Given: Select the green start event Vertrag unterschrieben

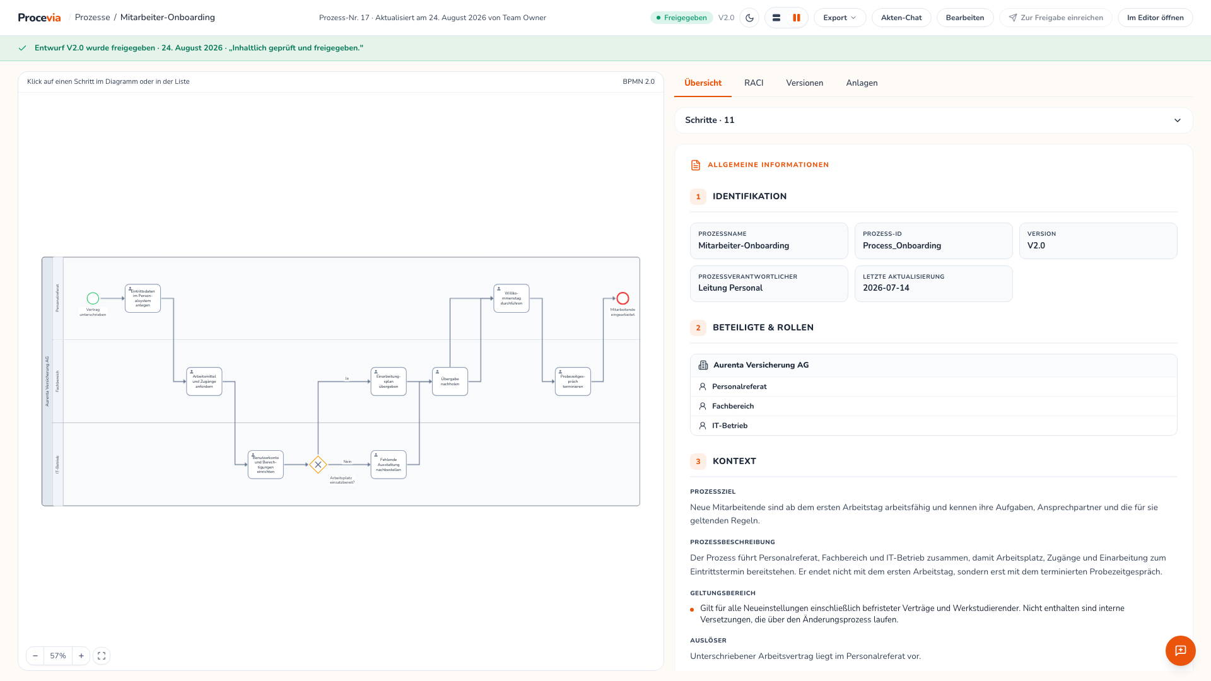Looking at the screenshot, I should point(93,298).
